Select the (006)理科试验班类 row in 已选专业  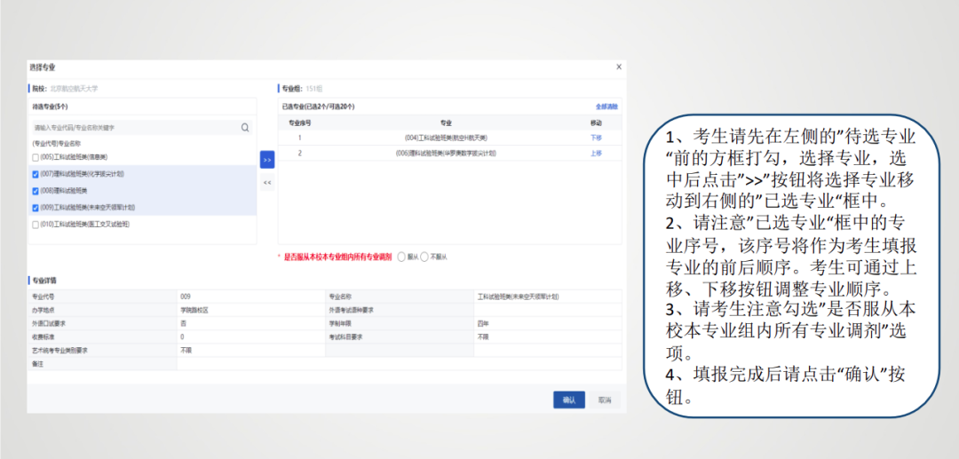(446, 154)
